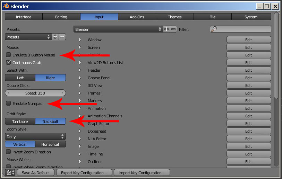Click the magnifier icon in Filter field

214,29
